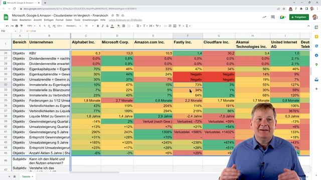
Task: Open the borders grid icon
Action: 124,26
